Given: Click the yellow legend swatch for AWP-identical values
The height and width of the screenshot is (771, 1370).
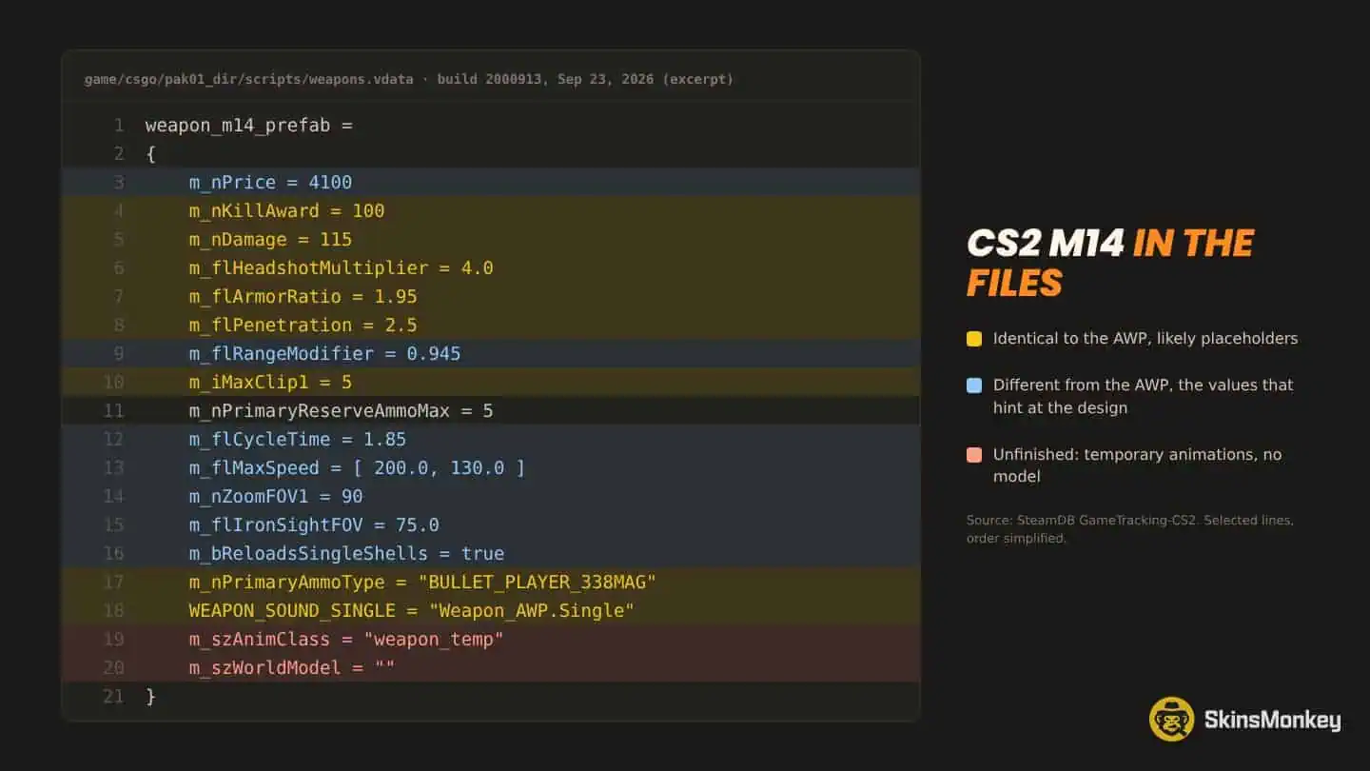Looking at the screenshot, I should point(974,339).
